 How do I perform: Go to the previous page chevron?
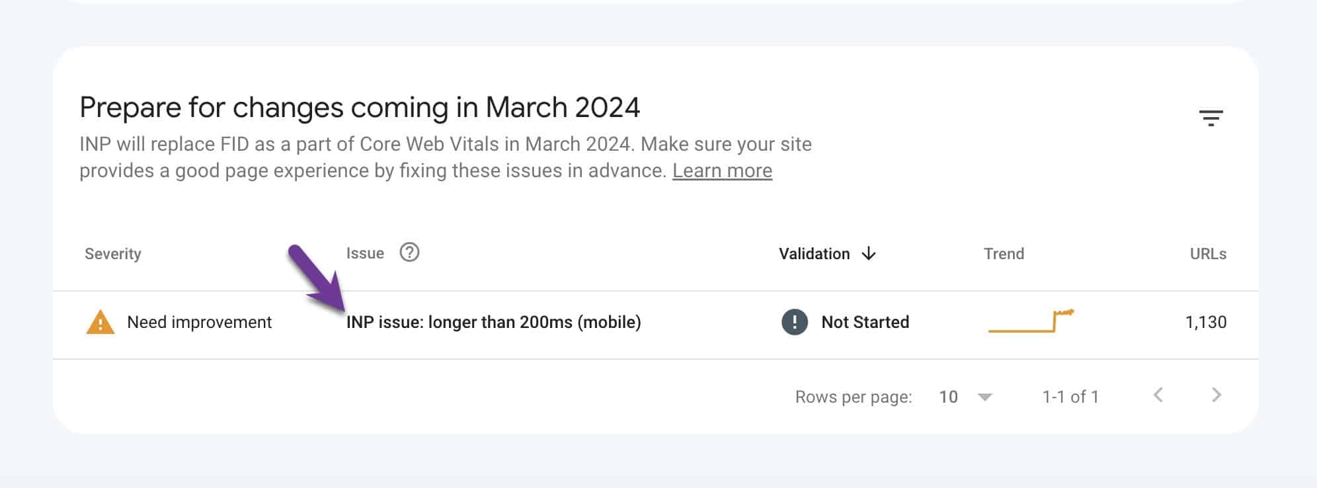(x=1158, y=395)
